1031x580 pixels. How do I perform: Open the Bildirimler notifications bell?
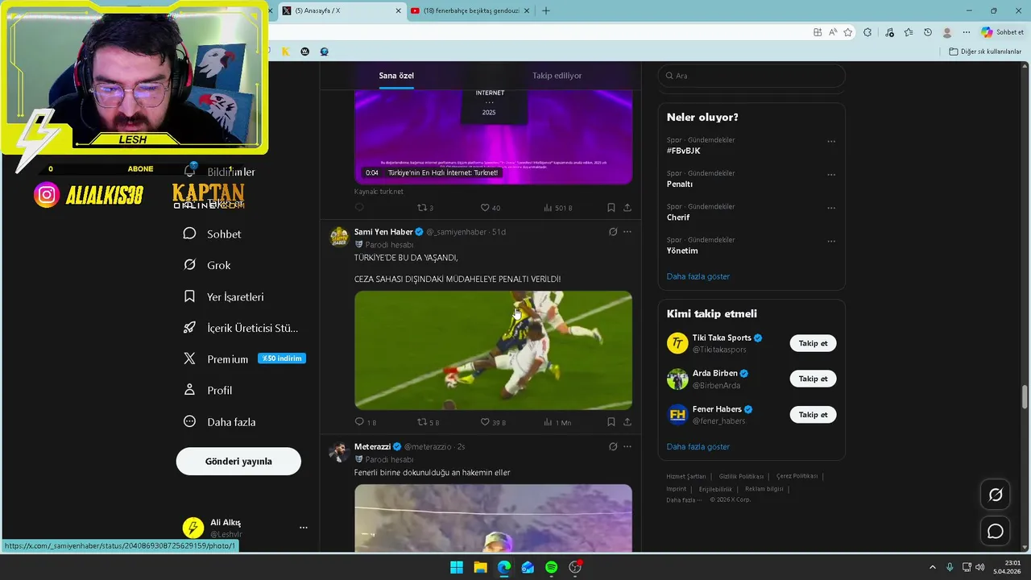coord(190,171)
